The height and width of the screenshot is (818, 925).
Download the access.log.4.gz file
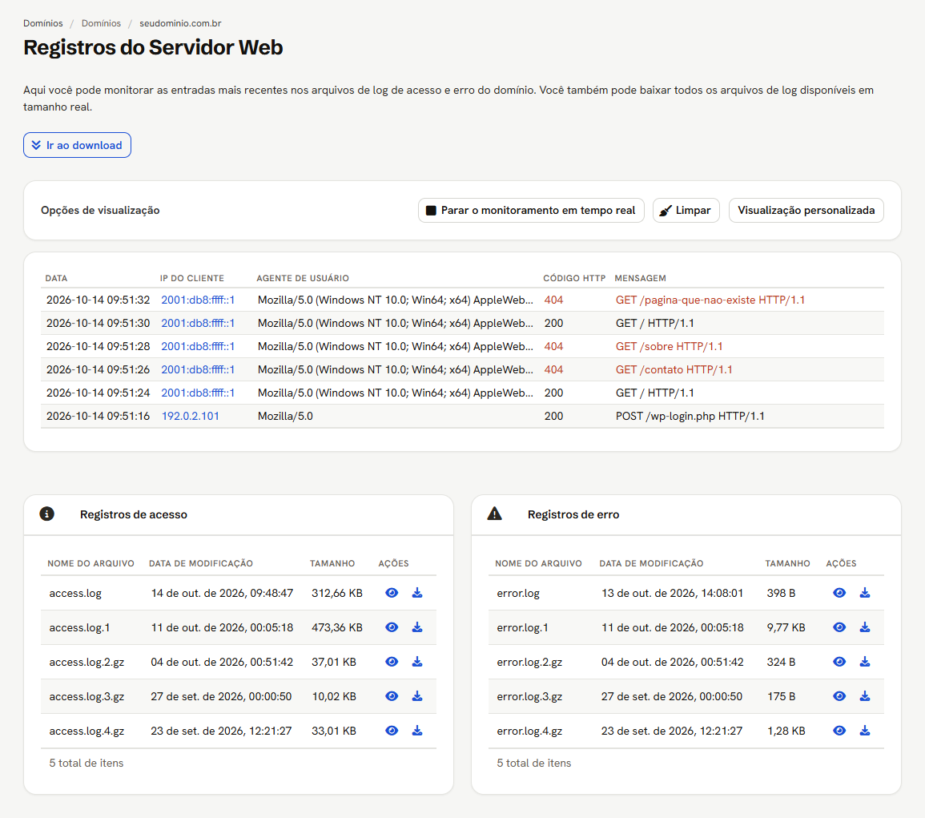[417, 731]
